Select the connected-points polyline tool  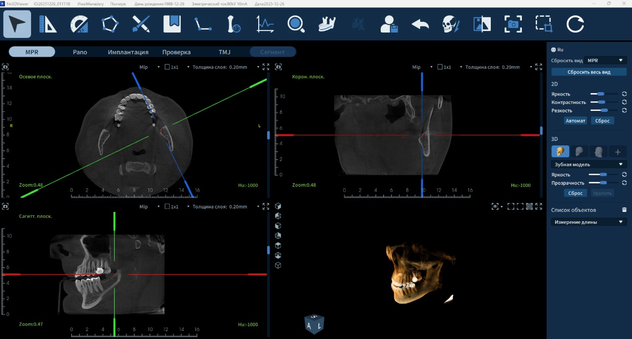click(x=203, y=24)
